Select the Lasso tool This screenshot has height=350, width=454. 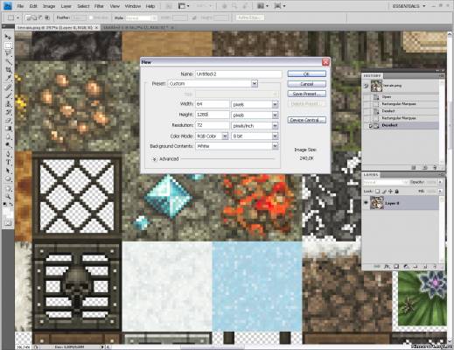(8, 53)
